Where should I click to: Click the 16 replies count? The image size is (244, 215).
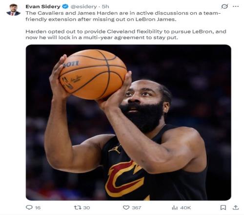coord(38,208)
